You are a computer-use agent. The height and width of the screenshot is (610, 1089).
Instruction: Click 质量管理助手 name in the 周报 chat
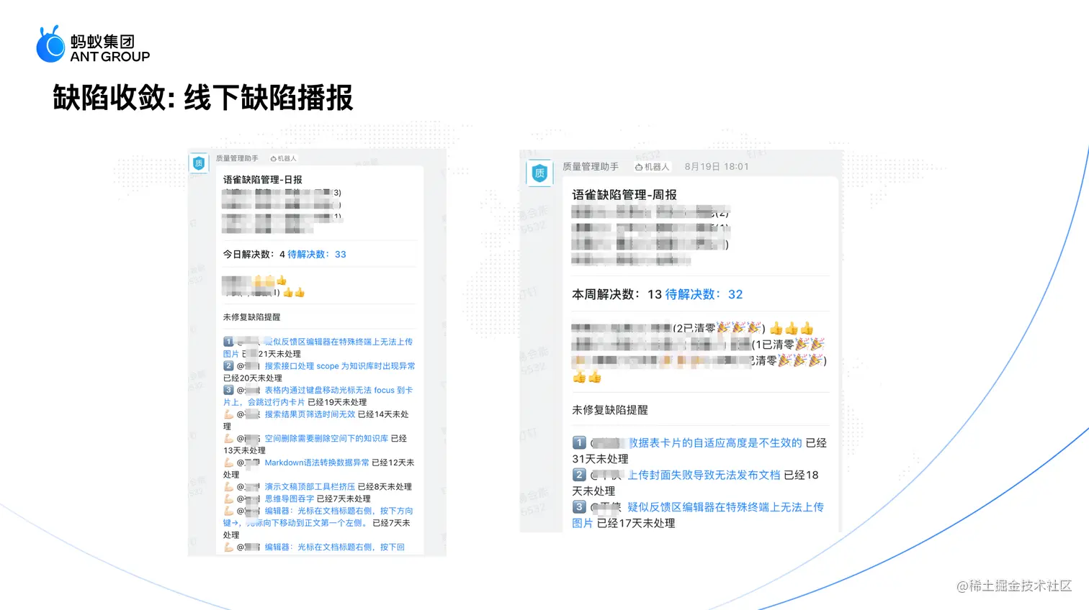pyautogui.click(x=591, y=167)
